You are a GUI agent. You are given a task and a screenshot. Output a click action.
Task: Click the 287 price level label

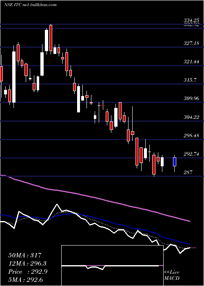pyautogui.click(x=188, y=172)
